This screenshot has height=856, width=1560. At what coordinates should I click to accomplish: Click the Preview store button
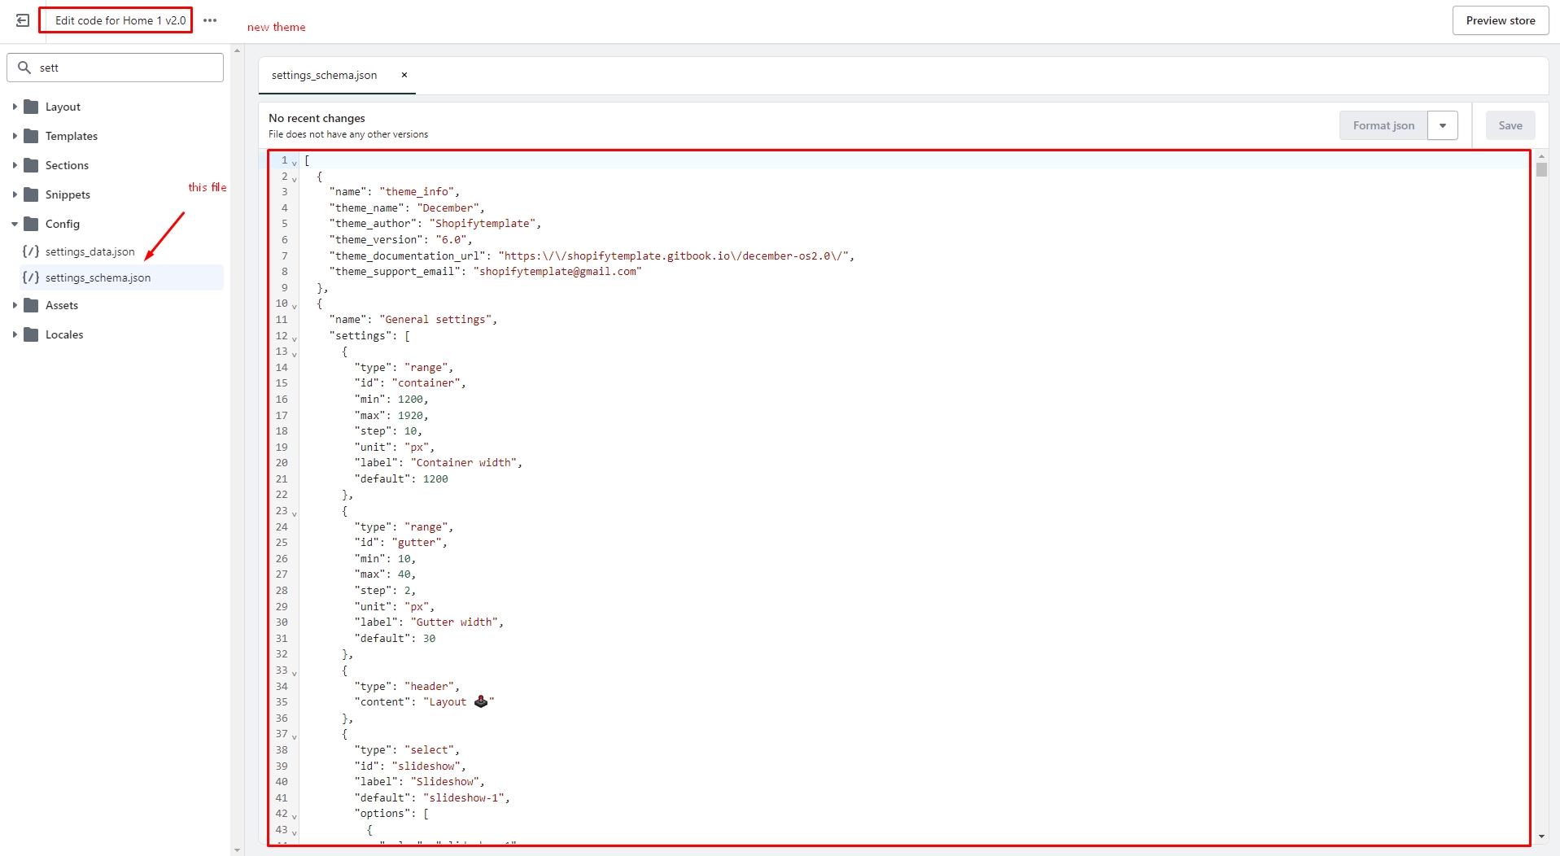click(x=1500, y=20)
